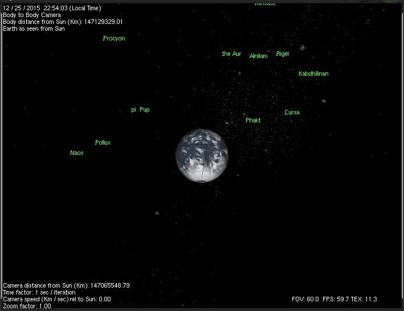Click the Zoom factor 1.00 readout
This screenshot has height=311, width=404.
point(27,306)
